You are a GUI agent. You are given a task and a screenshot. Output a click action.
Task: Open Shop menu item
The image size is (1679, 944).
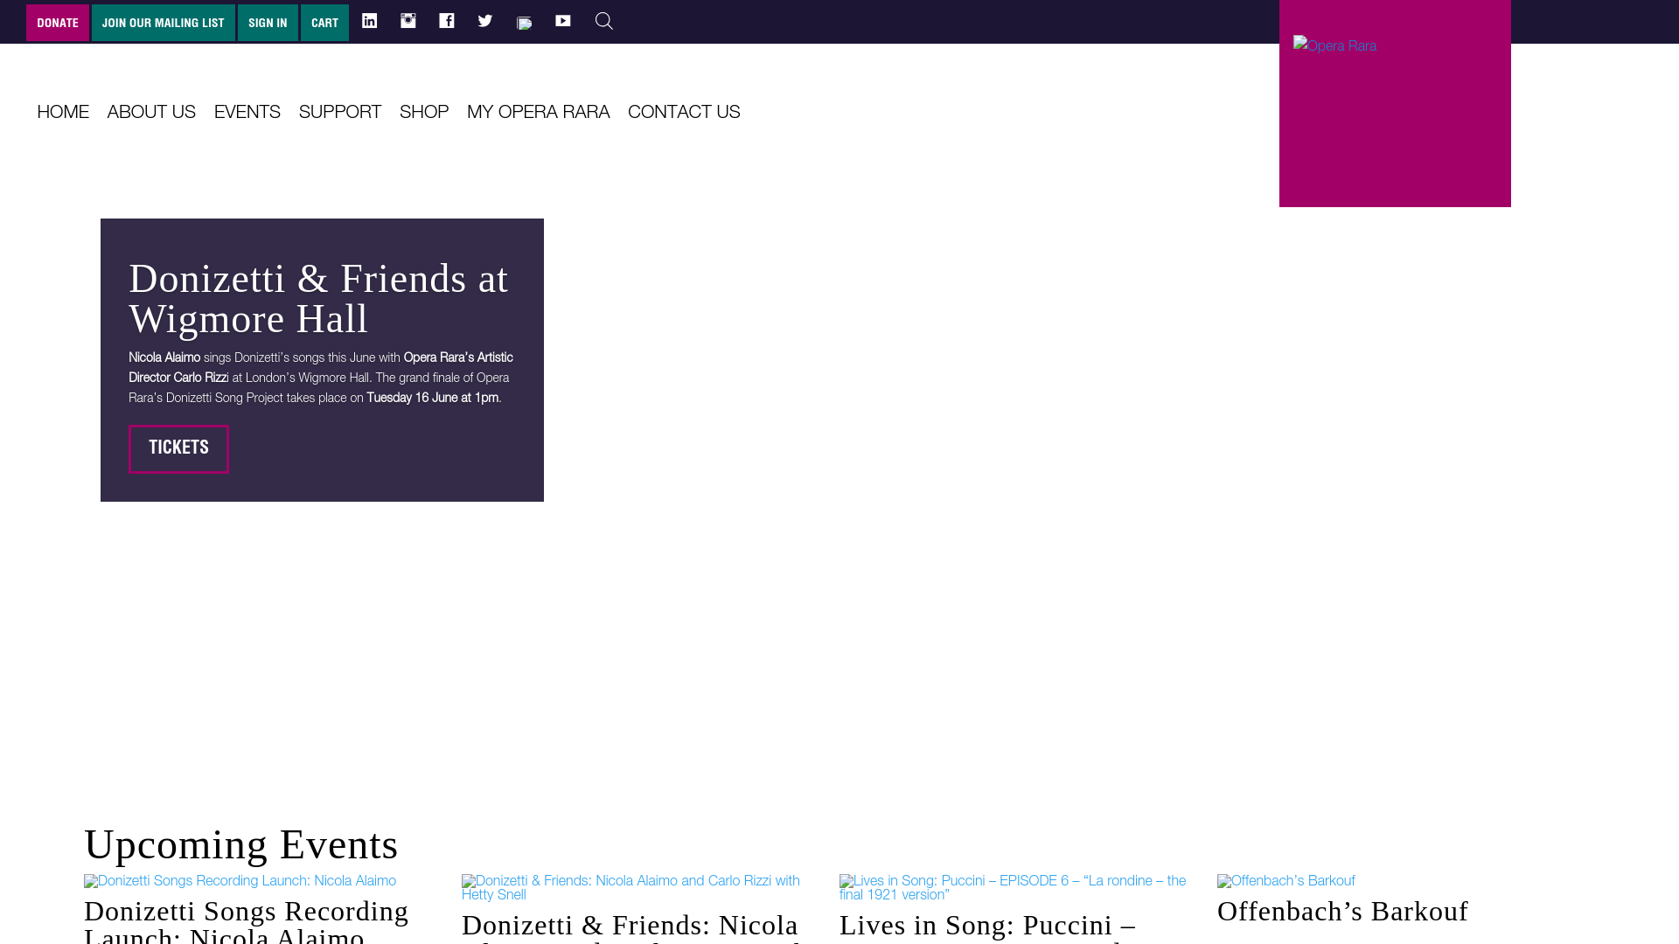424,112
